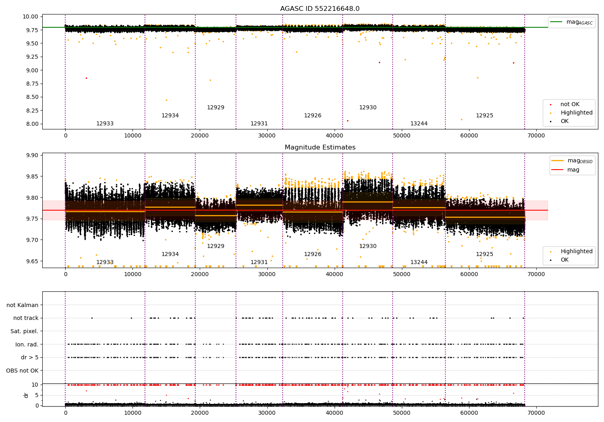Click OBSID label 12926 in the AGASC plot
604x422 pixels.
click(312, 116)
